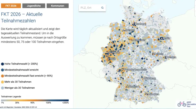Click the ADFC Fahrradklima Test logo
Viewport: 196px width, 109px height.
tap(186, 104)
